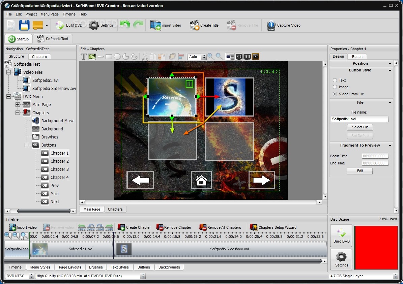Click Remove All Chapters
403x284 pixels.
221,227
